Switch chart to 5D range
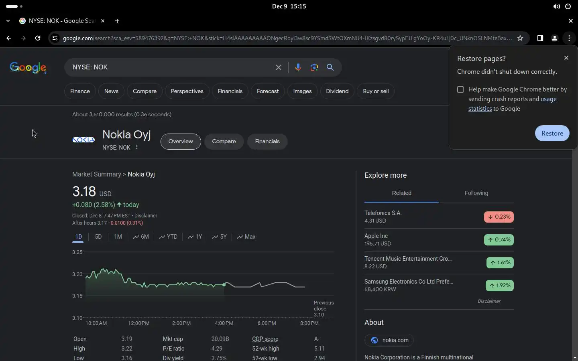The image size is (578, 361). pyautogui.click(x=98, y=237)
